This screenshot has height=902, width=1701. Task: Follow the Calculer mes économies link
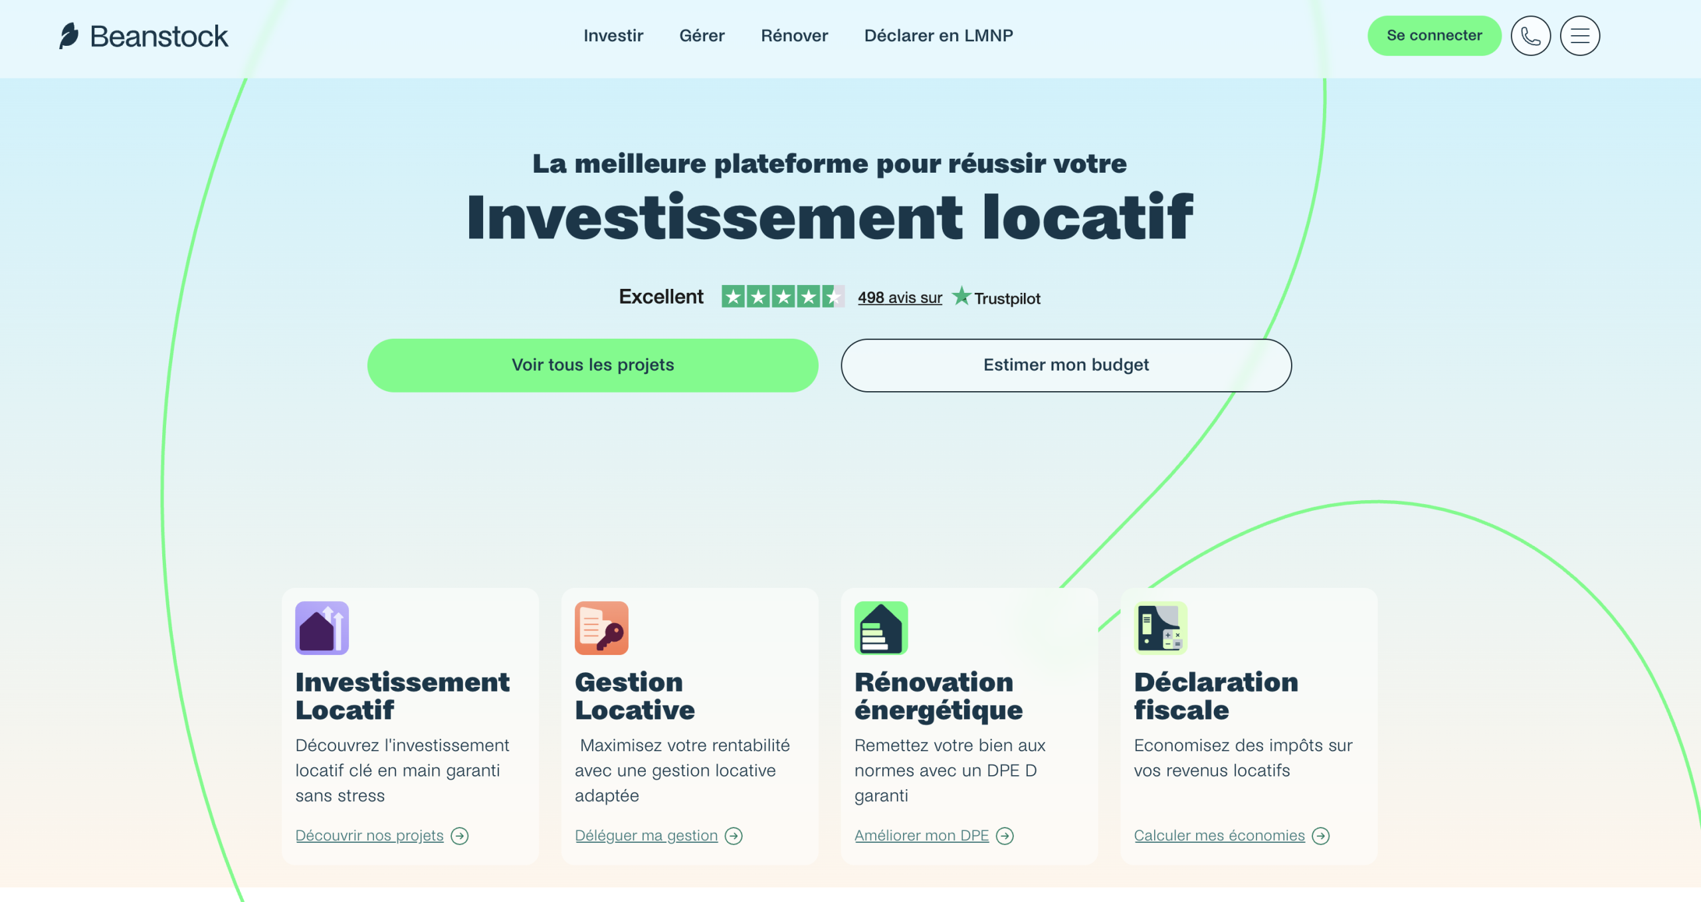pos(1219,836)
